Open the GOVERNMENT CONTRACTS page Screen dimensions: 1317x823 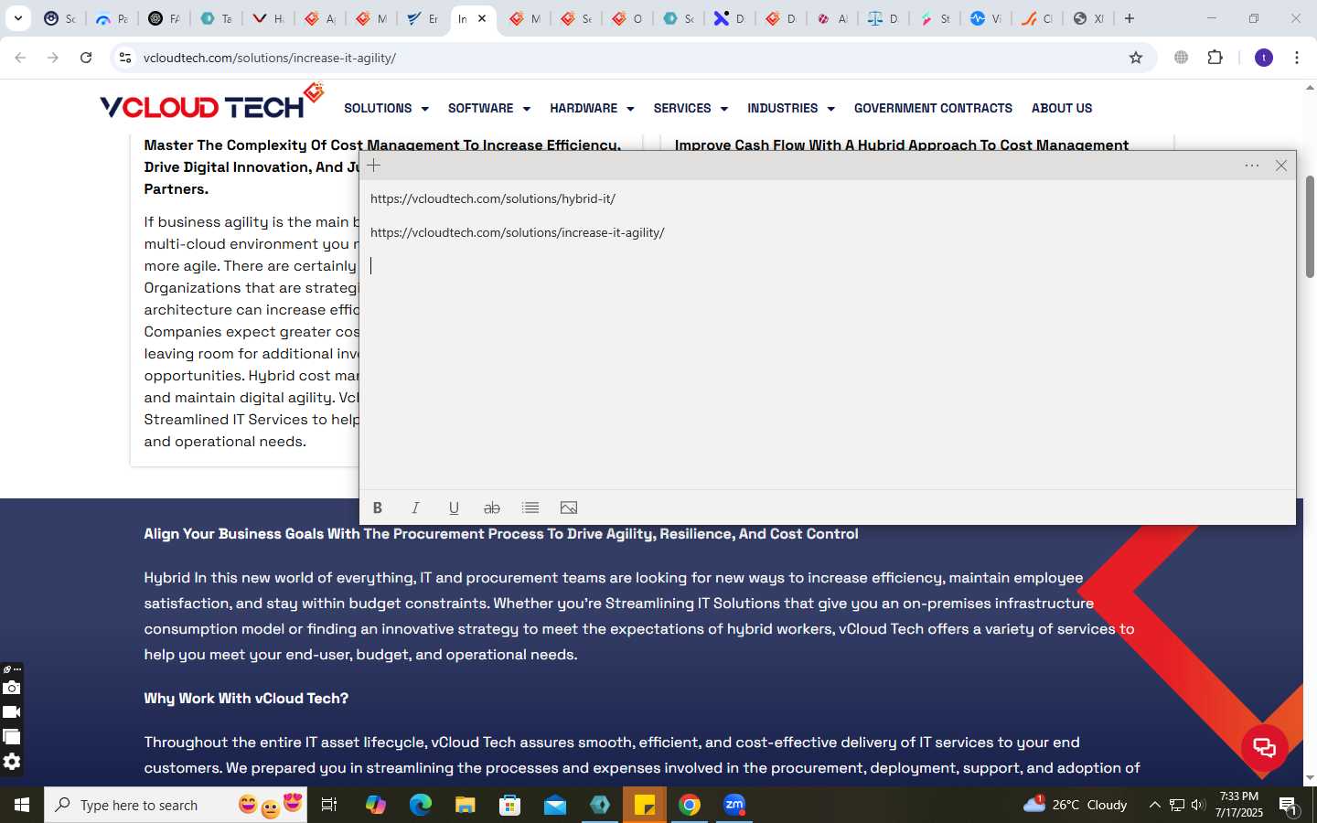coord(933,108)
